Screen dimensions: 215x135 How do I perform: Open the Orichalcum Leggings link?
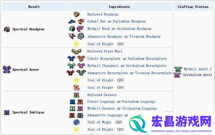(x=139, y=108)
